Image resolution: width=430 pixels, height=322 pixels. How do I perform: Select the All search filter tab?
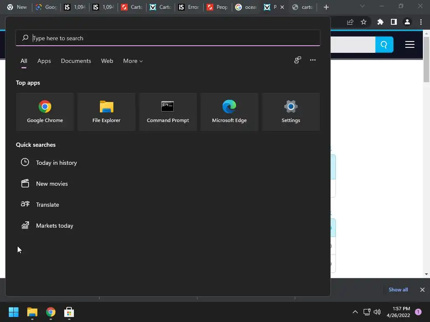click(x=24, y=61)
